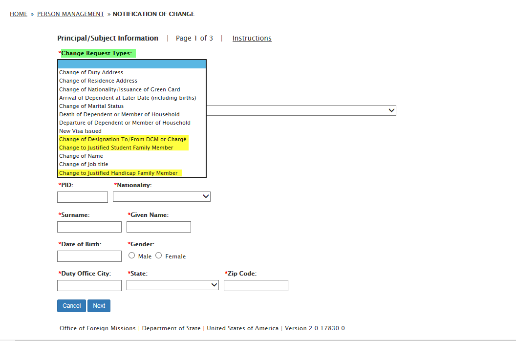Click the 'Change Request Types:' label
516x341 pixels.
96,53
